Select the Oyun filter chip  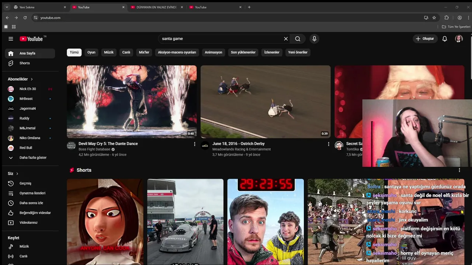coord(91,52)
